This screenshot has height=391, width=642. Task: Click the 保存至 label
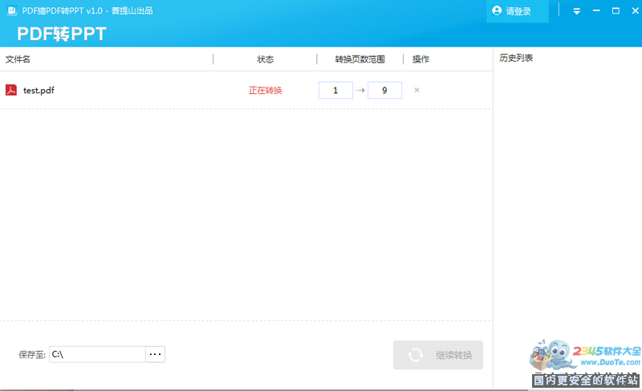31,355
